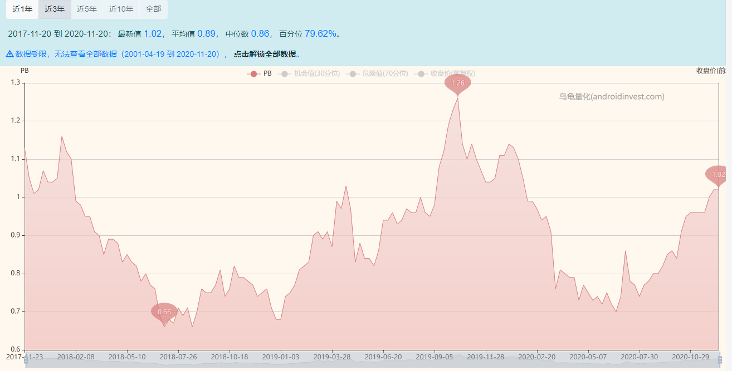Screen dimensions: 732x371
Task: Click the 79.62% percentile value
Action: (320, 33)
